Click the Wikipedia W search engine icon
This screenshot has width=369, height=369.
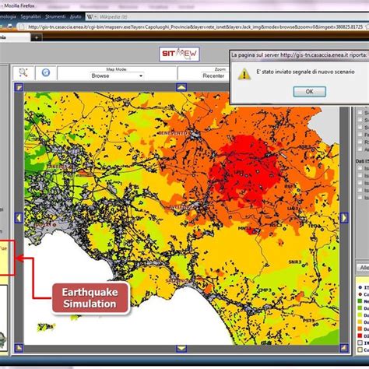pos(90,17)
